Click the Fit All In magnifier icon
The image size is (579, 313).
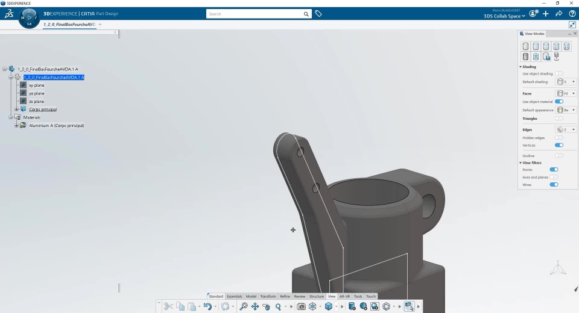(243, 306)
